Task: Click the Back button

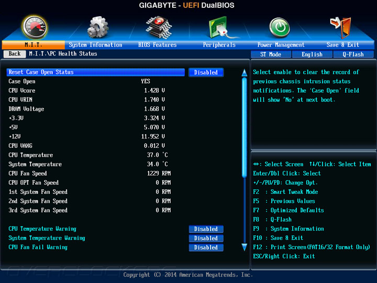Action: [15, 53]
